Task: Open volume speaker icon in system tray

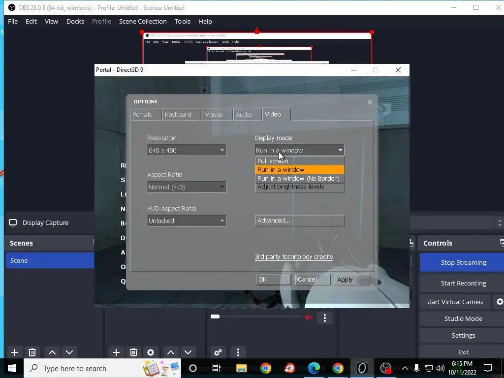Action: click(441, 368)
